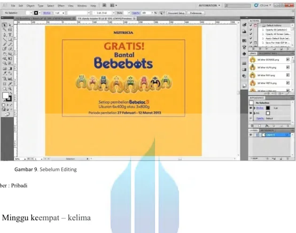296x233 pixels.
Task: Click the Opacity link in control bar
Action: coord(136,13)
